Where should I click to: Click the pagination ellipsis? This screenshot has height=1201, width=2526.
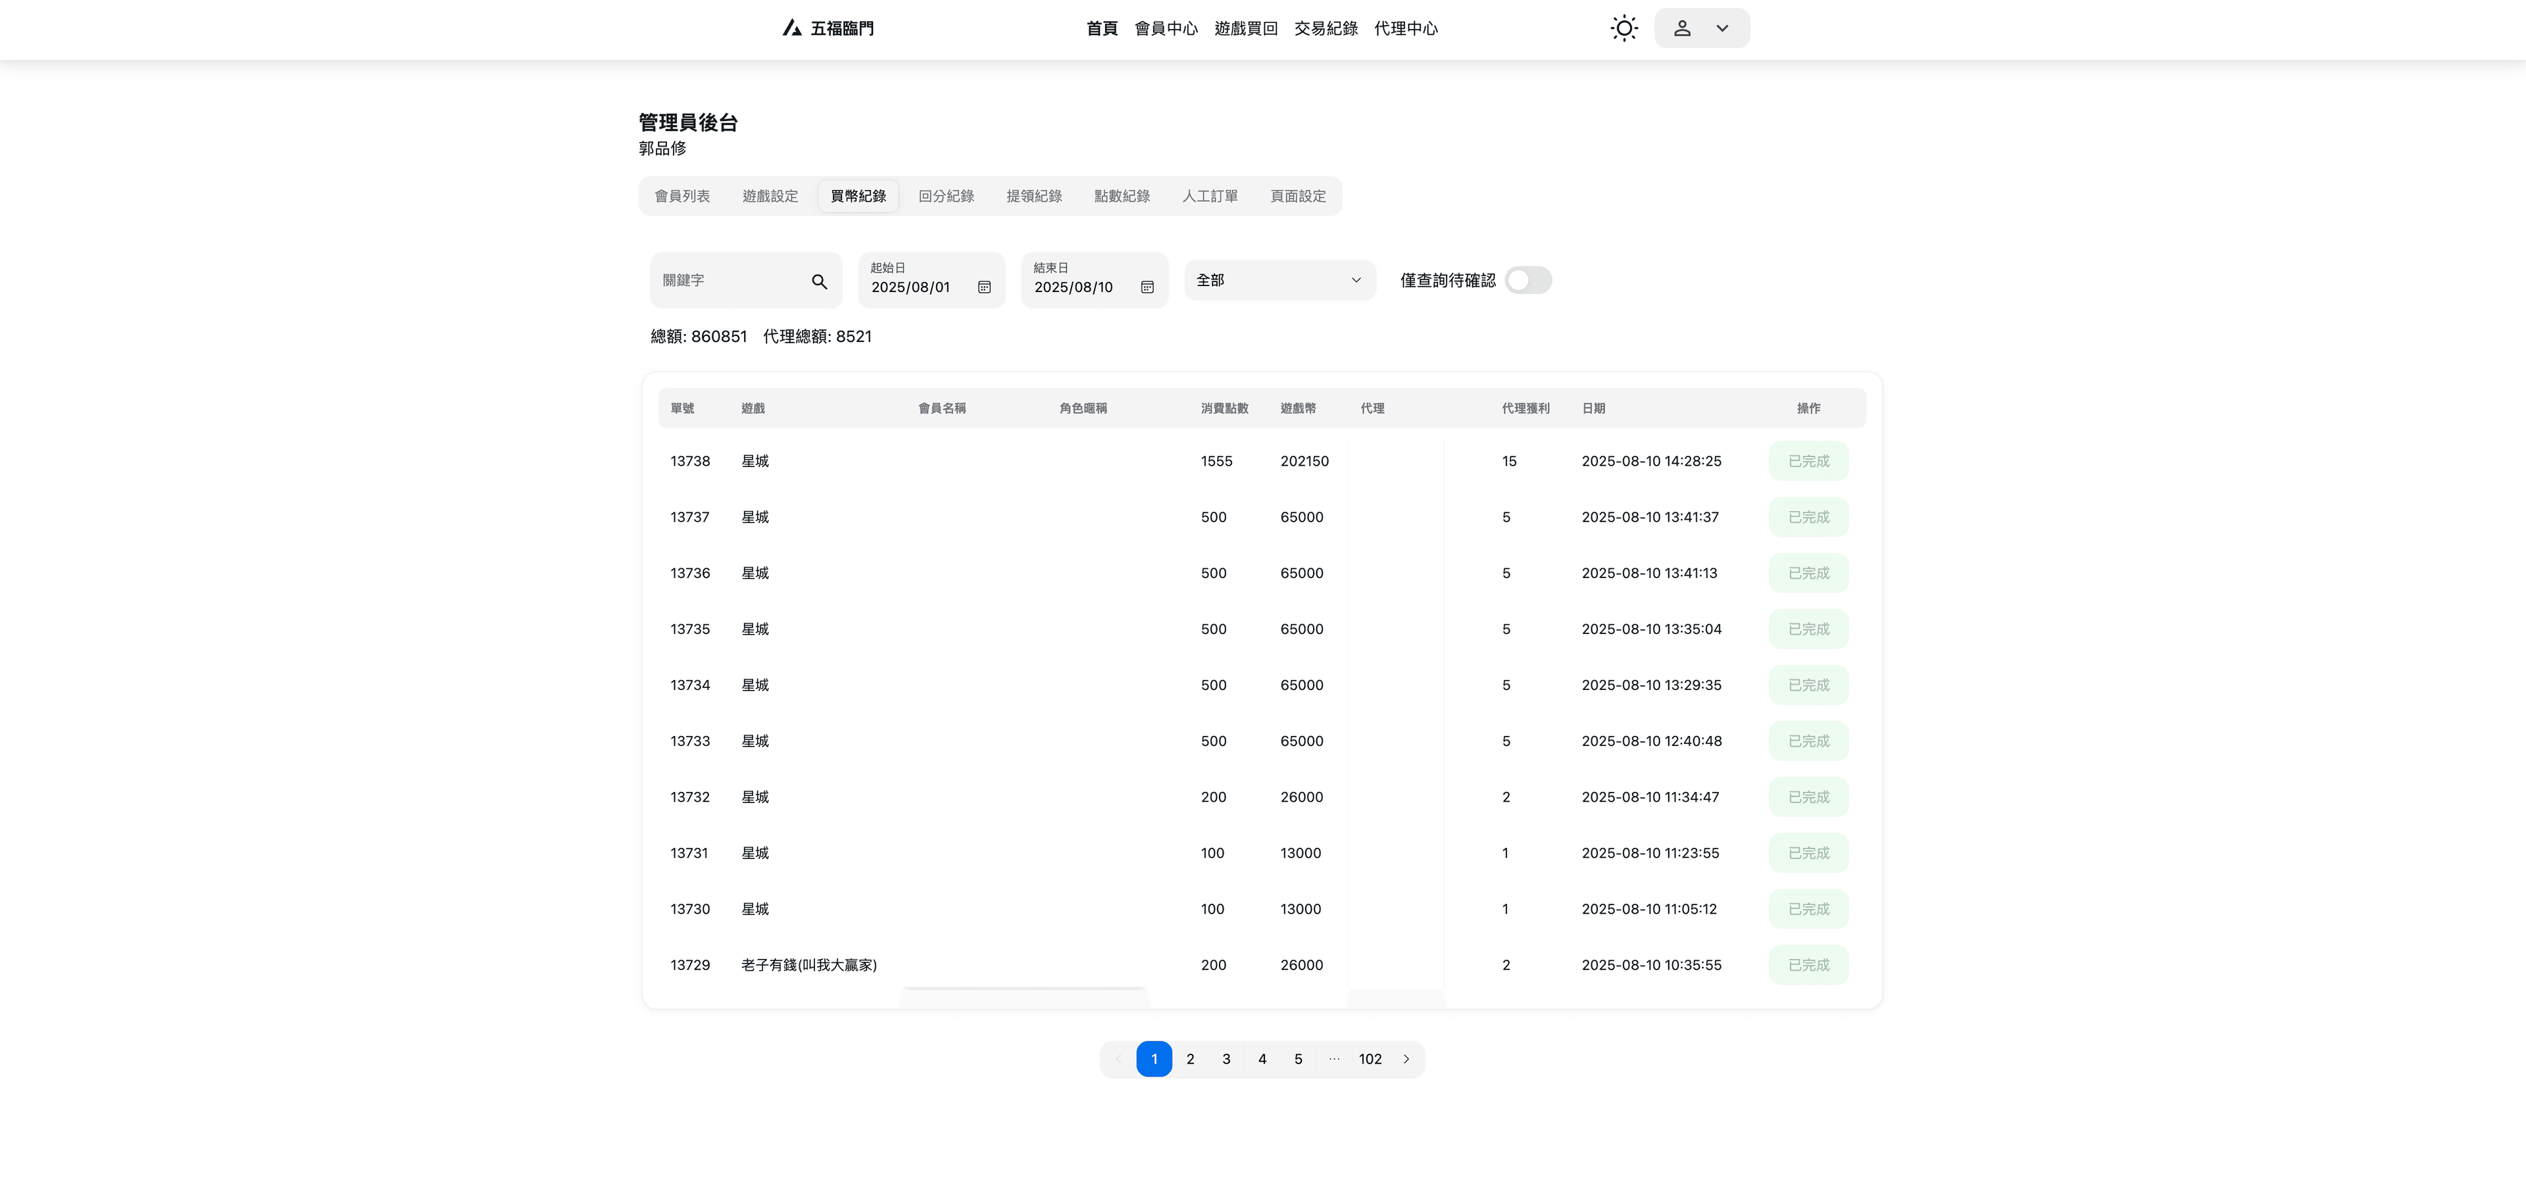pos(1333,1059)
